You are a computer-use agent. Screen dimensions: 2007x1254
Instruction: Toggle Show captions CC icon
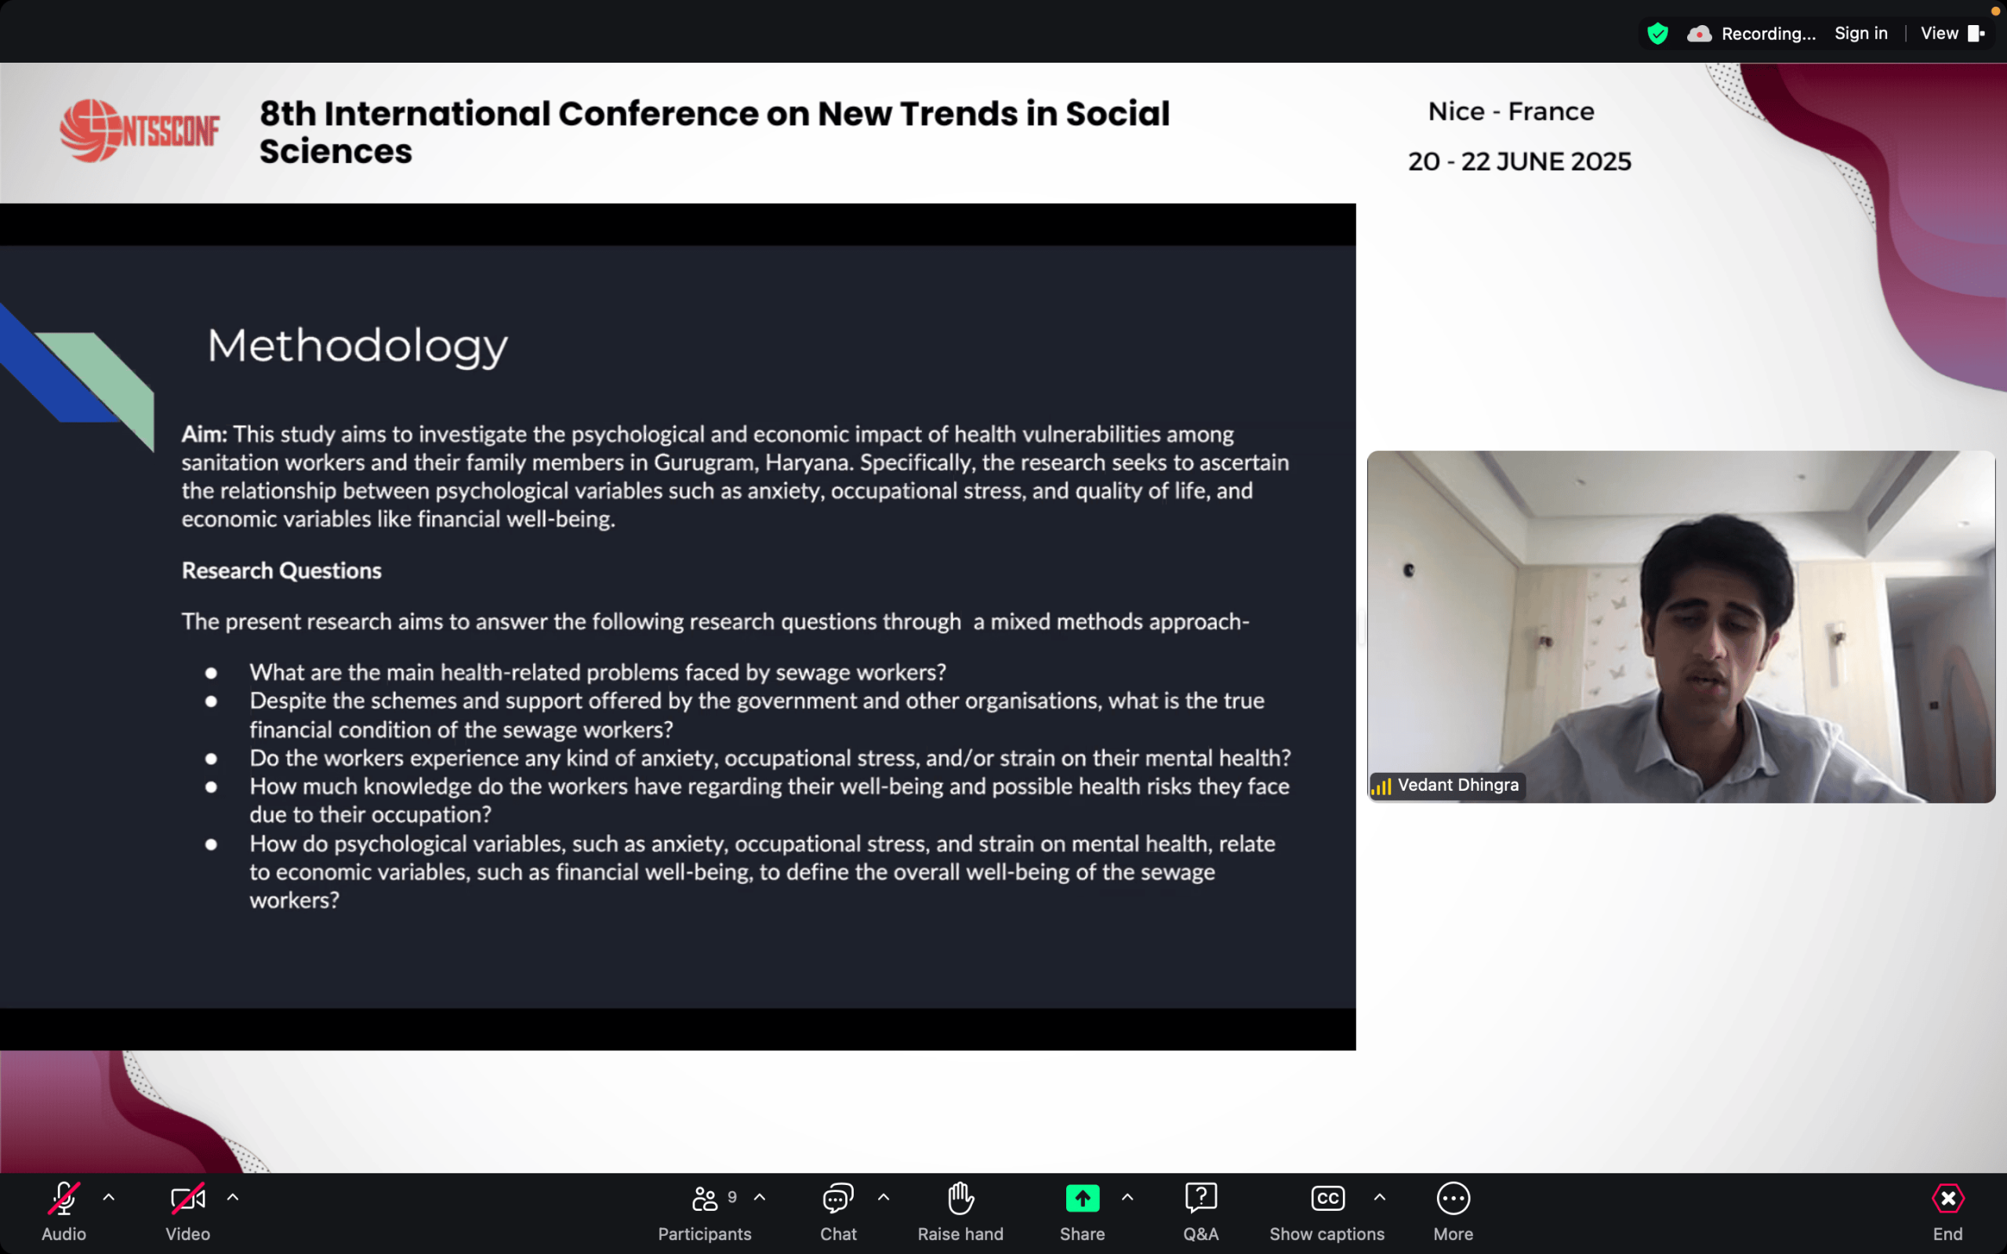click(1327, 1198)
